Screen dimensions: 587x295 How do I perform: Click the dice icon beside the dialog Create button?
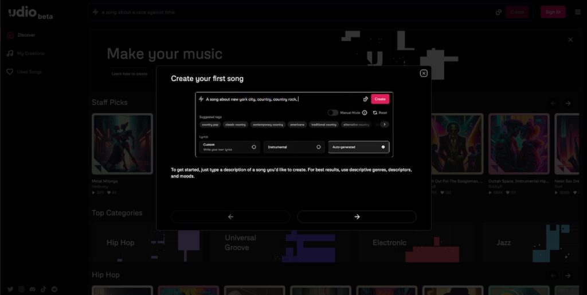[x=365, y=99]
